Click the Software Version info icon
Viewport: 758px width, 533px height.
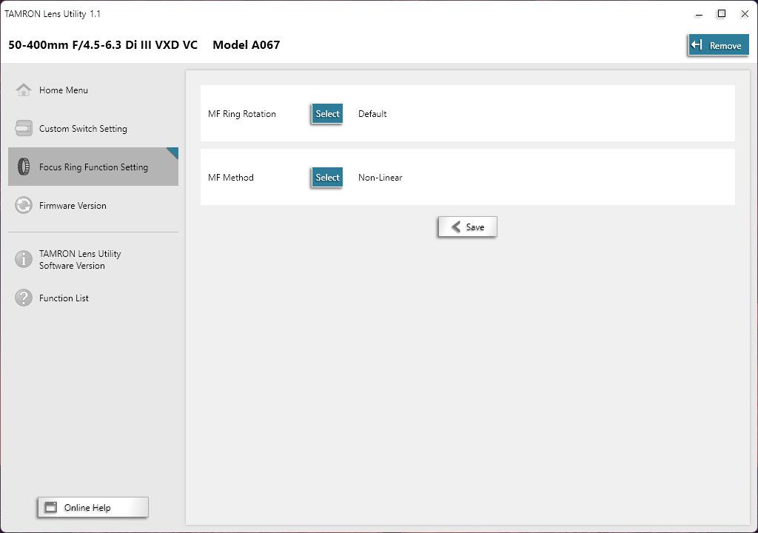tap(23, 259)
